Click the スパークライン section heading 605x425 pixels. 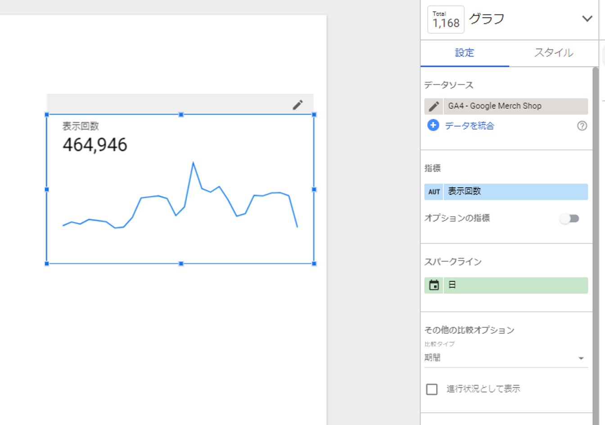[x=453, y=261]
